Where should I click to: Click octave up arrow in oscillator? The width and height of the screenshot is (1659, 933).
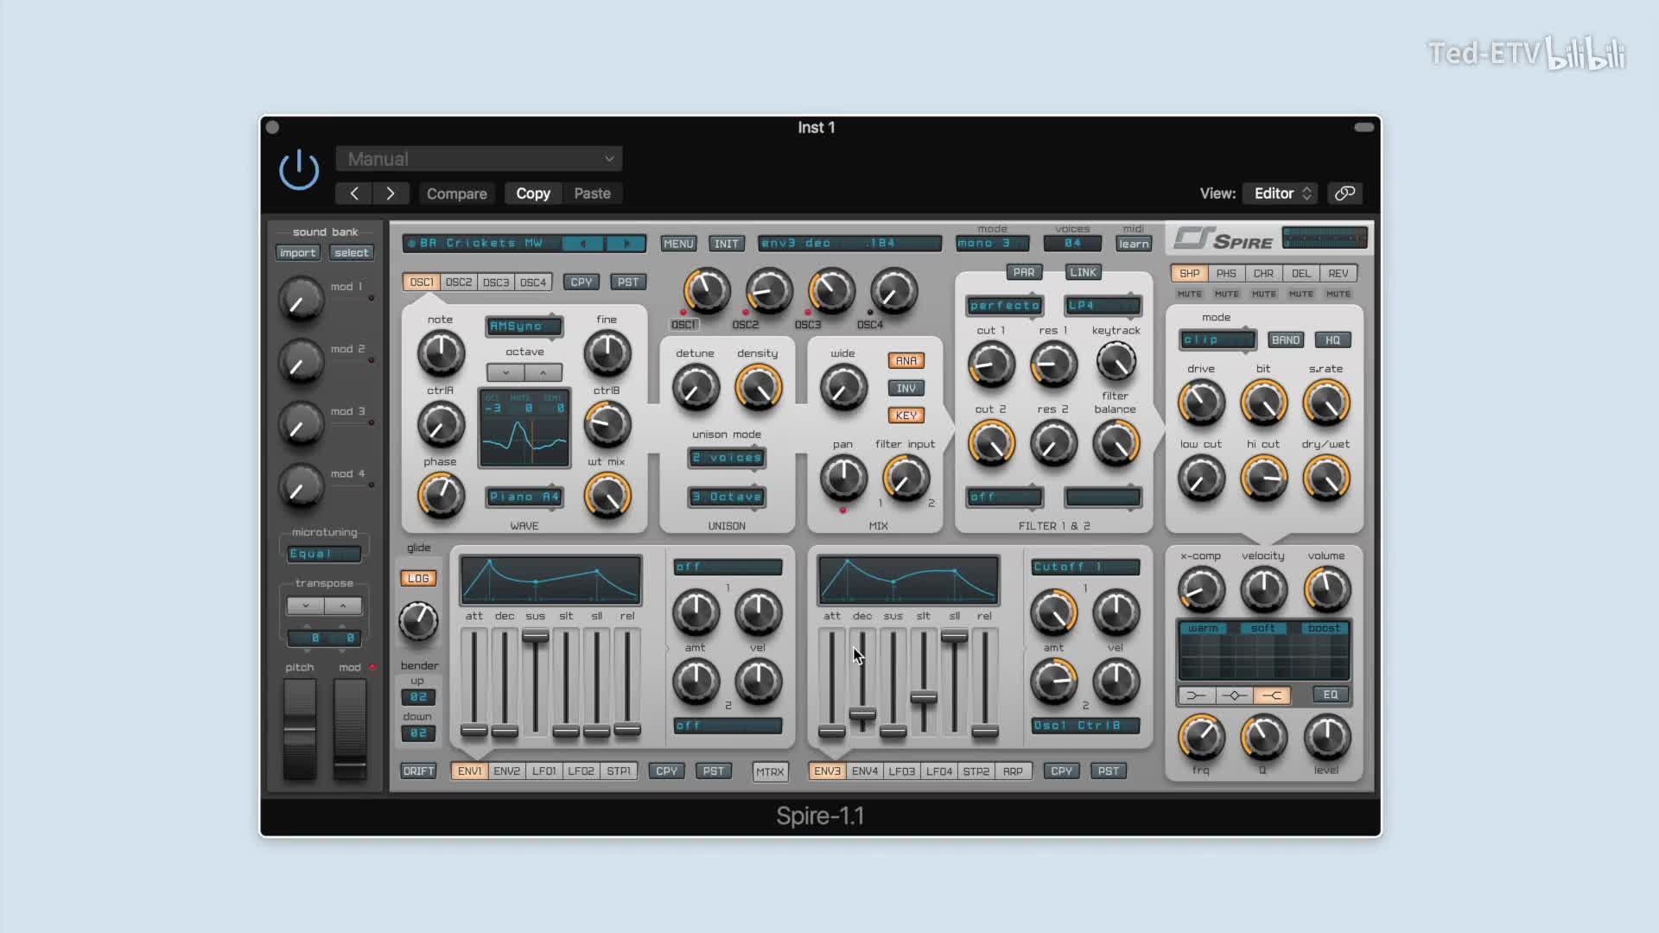[x=543, y=373]
